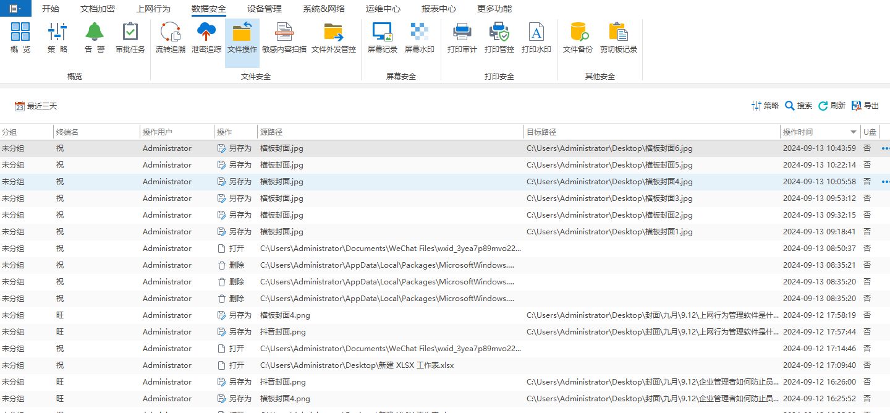Image resolution: width=890 pixels, height=413 pixels.
Task: Open the 告警 alerts bell icon
Action: coord(95,38)
